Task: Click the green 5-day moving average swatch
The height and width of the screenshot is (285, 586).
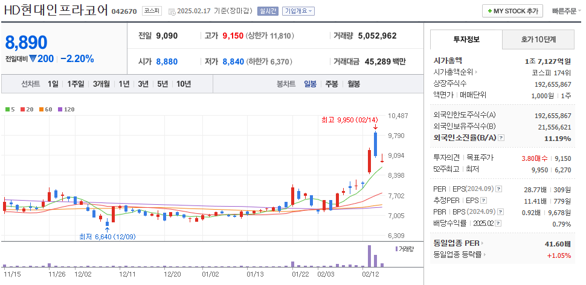Action: tap(7, 110)
